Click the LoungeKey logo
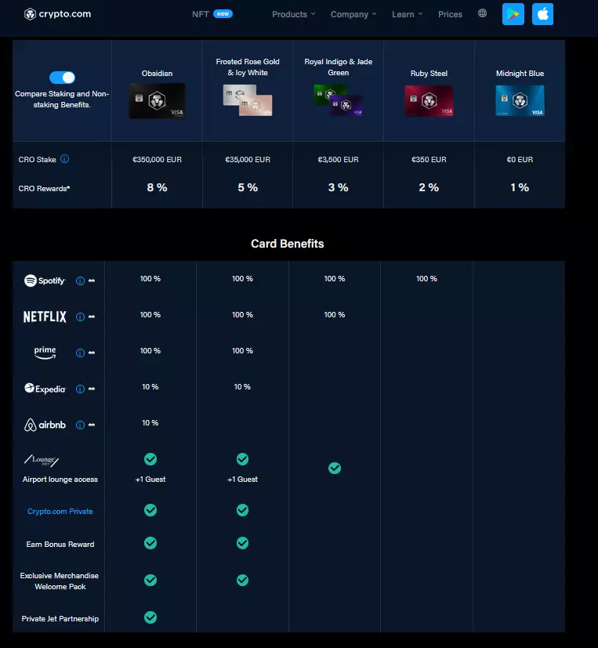This screenshot has height=648, width=598. (42, 460)
